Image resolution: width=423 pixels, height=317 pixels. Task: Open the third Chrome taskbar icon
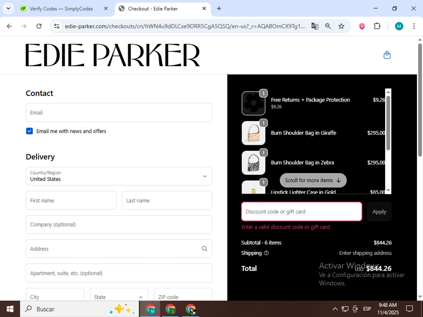[191, 309]
